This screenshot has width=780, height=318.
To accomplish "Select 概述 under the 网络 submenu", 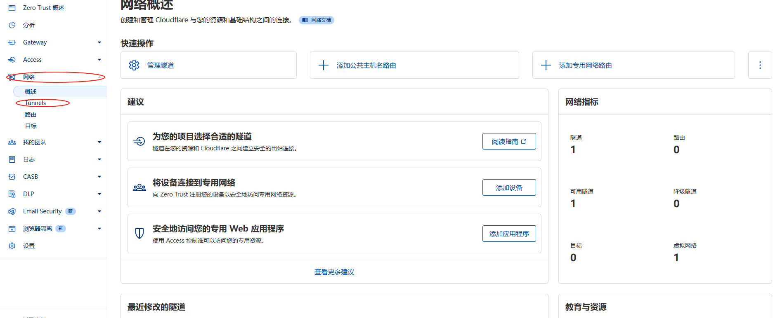I will pos(60,91).
